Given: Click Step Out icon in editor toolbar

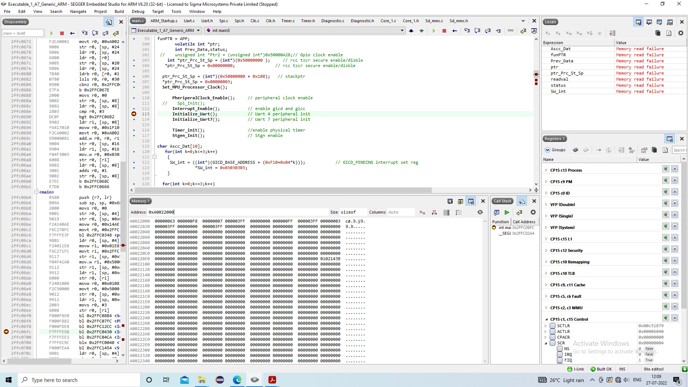Looking at the screenshot, I should (488, 31).
